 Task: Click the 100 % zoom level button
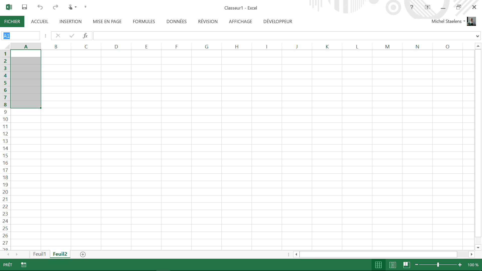pos(473,265)
